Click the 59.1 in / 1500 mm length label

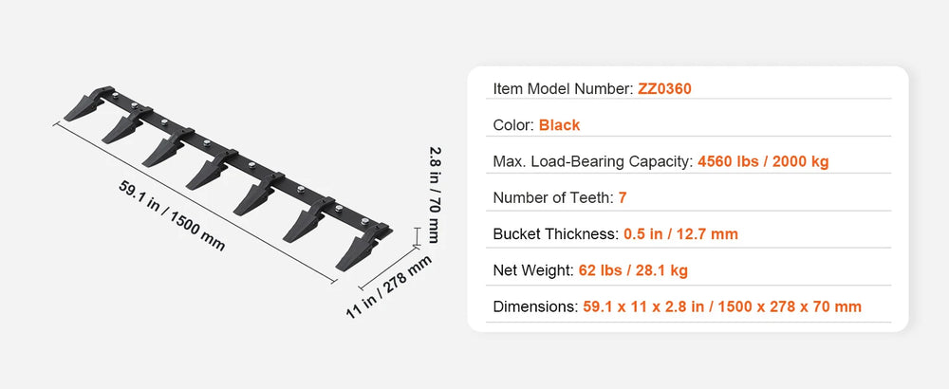pos(172,216)
